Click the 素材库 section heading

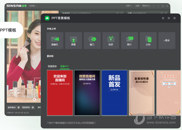50,56
